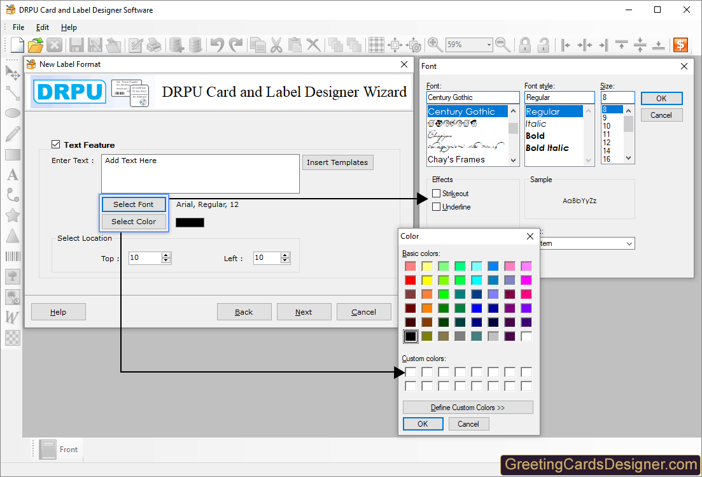Image resolution: width=702 pixels, height=477 pixels.
Task: Click the Align Left edges toolbar icon
Action: coord(566,45)
